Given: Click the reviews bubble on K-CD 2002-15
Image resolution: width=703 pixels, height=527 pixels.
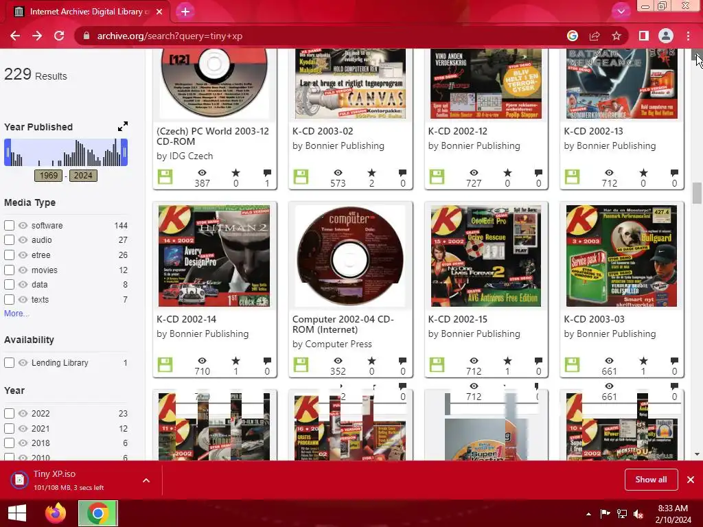Looking at the screenshot, I should (538, 361).
